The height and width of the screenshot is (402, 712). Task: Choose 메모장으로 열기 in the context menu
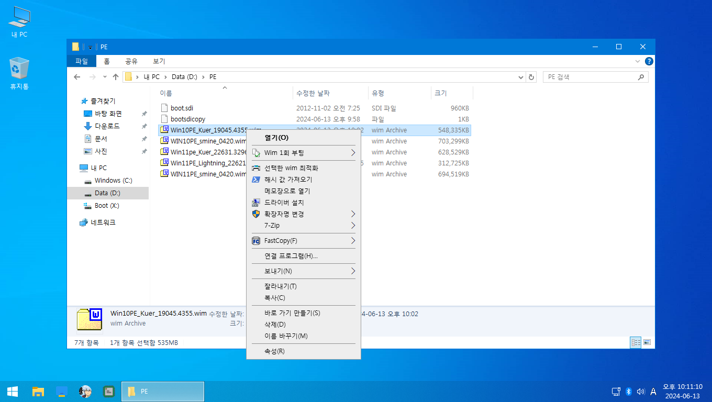(304, 191)
